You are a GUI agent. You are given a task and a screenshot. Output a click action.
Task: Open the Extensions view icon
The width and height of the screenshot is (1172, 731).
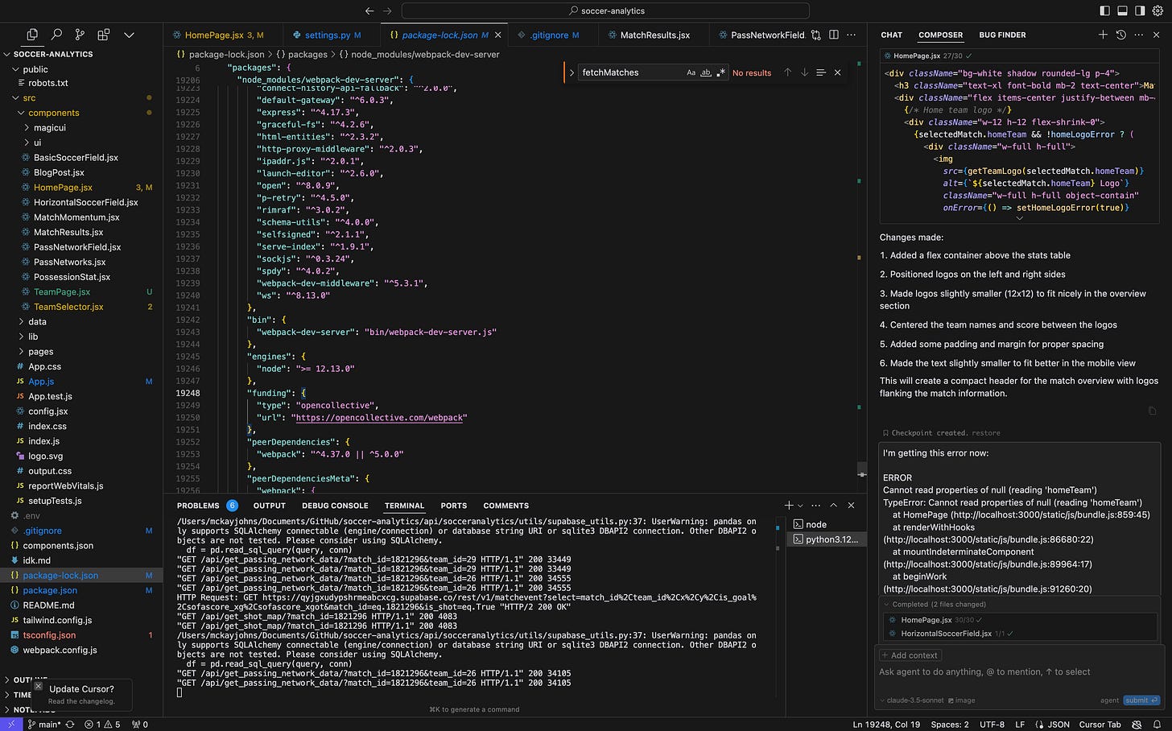pos(104,35)
